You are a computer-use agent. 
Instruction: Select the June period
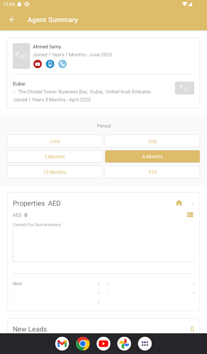[x=55, y=141]
